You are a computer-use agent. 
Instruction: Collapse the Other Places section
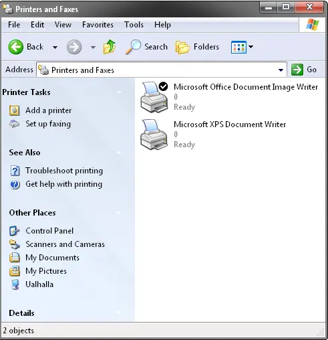(118, 213)
